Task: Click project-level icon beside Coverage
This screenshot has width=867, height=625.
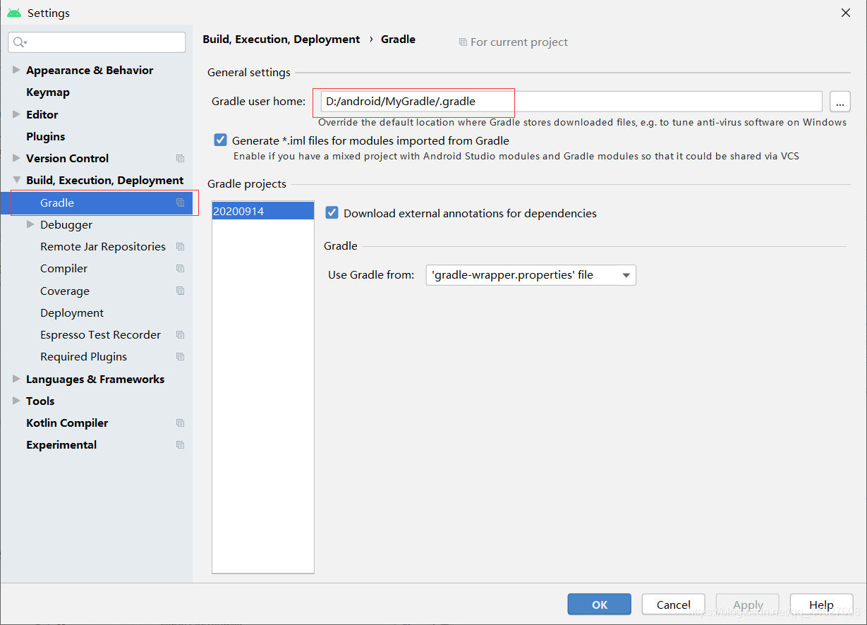Action: pyautogui.click(x=180, y=291)
